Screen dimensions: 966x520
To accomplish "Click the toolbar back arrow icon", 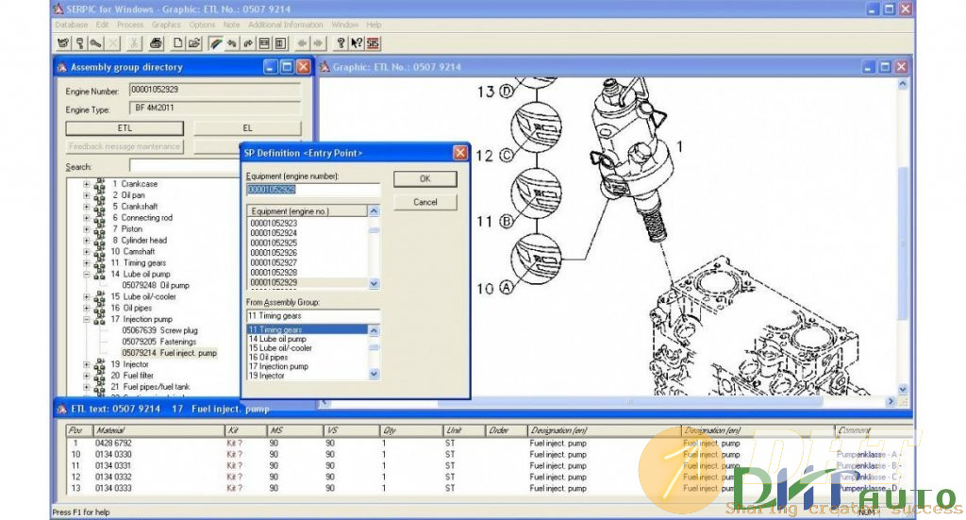I will coord(302,43).
